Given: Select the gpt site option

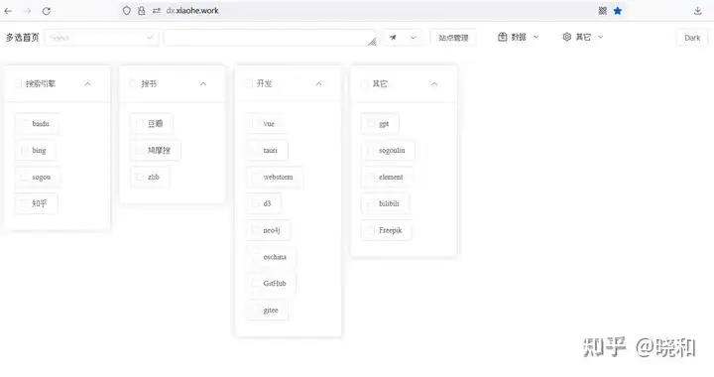Looking at the screenshot, I should 380,124.
